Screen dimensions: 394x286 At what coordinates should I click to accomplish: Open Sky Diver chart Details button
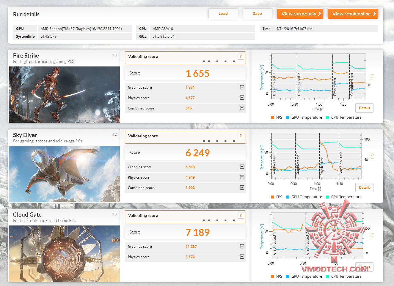coord(364,188)
